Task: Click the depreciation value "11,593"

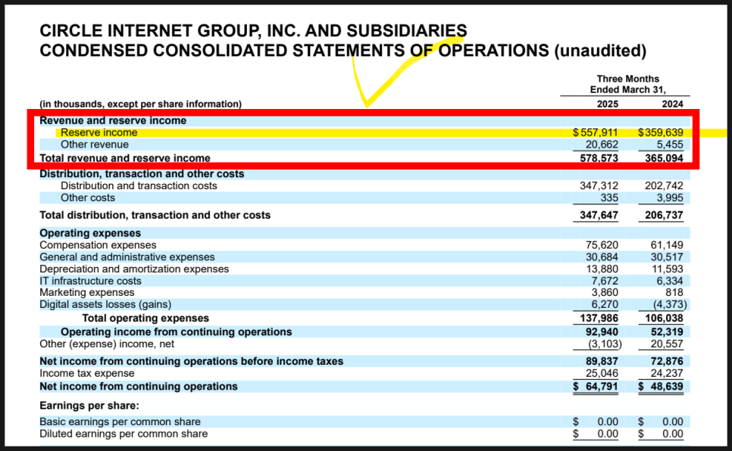Action: coord(667,269)
